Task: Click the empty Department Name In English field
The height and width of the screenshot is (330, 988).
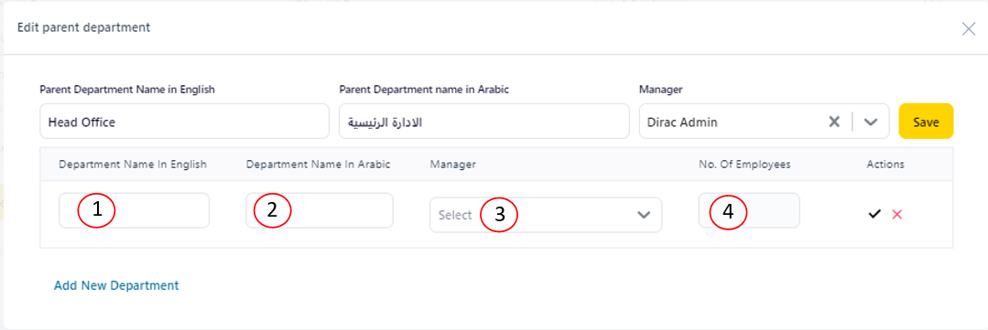Action: (x=135, y=210)
